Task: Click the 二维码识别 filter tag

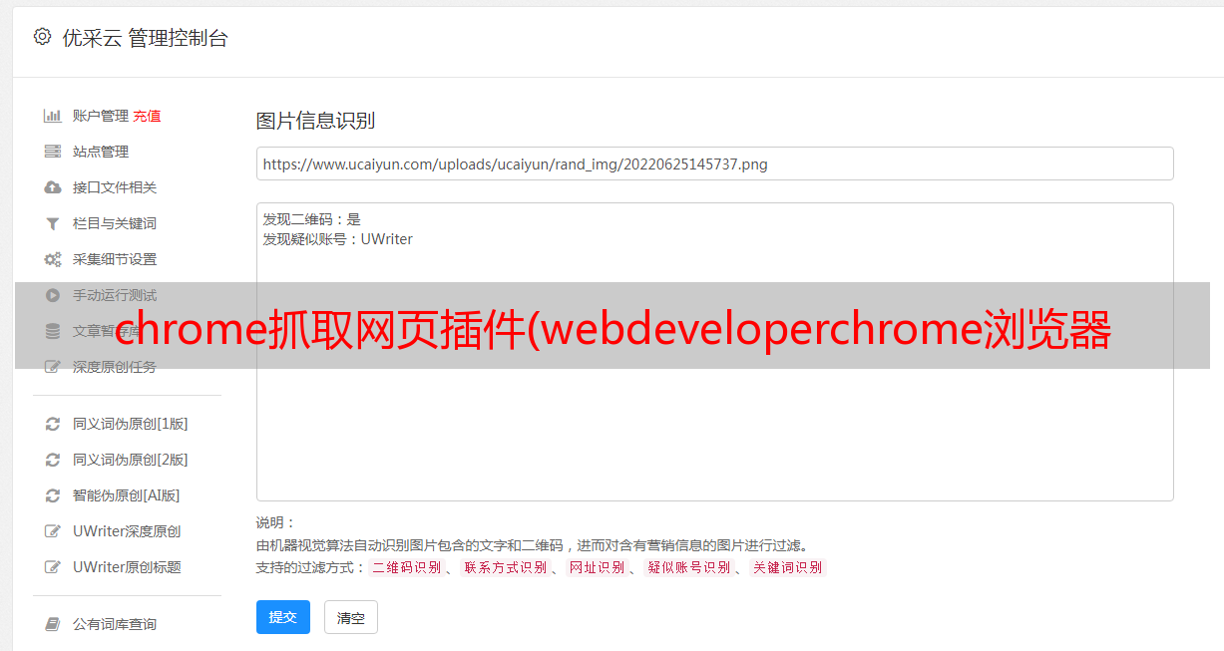Action: (406, 567)
